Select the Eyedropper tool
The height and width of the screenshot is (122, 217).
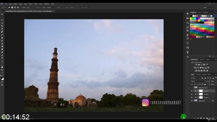point(2,29)
